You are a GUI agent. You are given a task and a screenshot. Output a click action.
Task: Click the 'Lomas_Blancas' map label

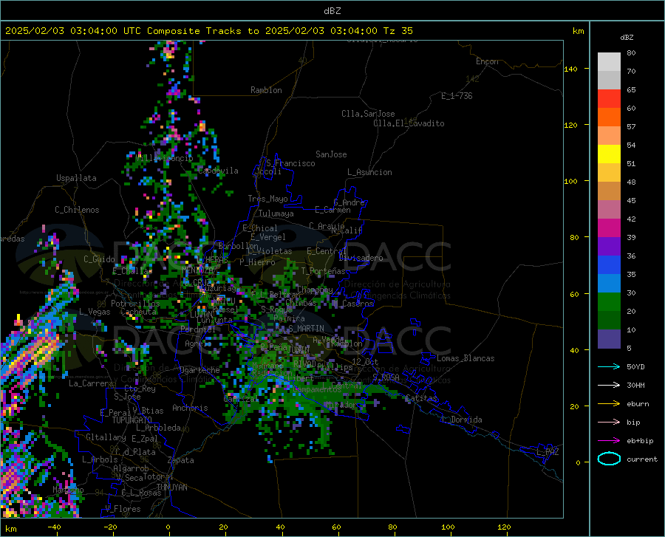click(465, 358)
